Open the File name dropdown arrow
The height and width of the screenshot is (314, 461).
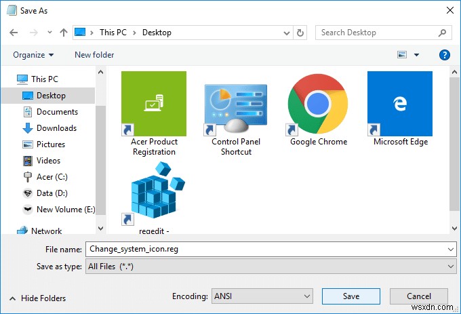click(451, 250)
